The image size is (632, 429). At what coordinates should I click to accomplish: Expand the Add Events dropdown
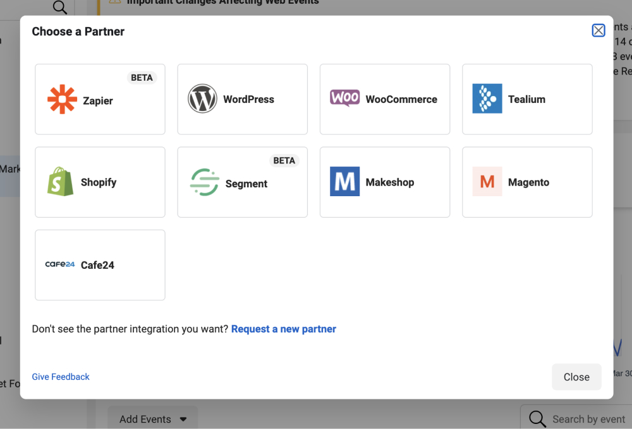153,418
